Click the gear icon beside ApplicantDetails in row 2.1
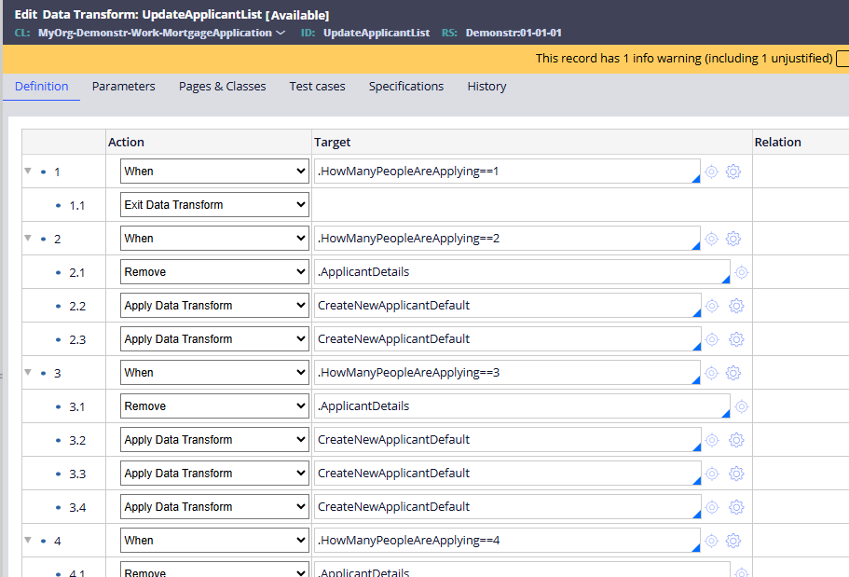This screenshot has width=849, height=577. pyautogui.click(x=741, y=271)
